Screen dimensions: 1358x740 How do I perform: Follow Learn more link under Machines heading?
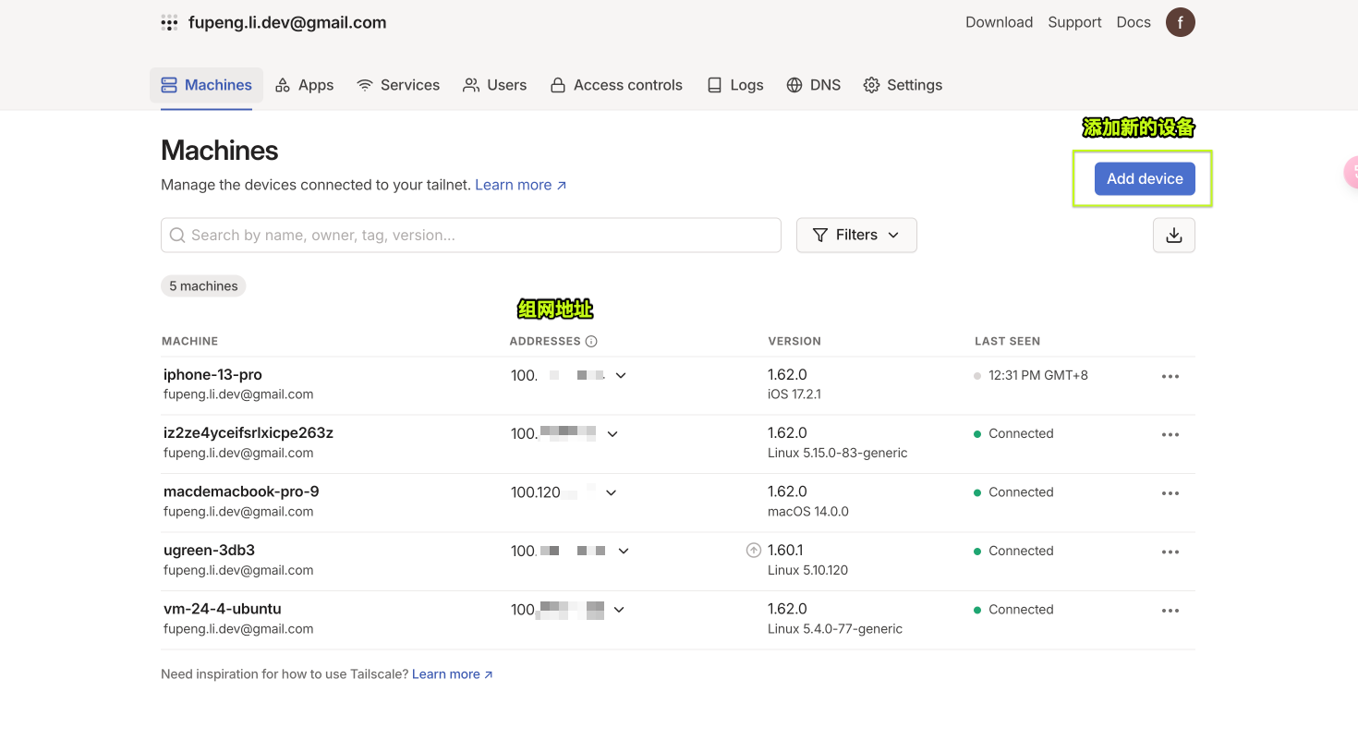pos(521,185)
